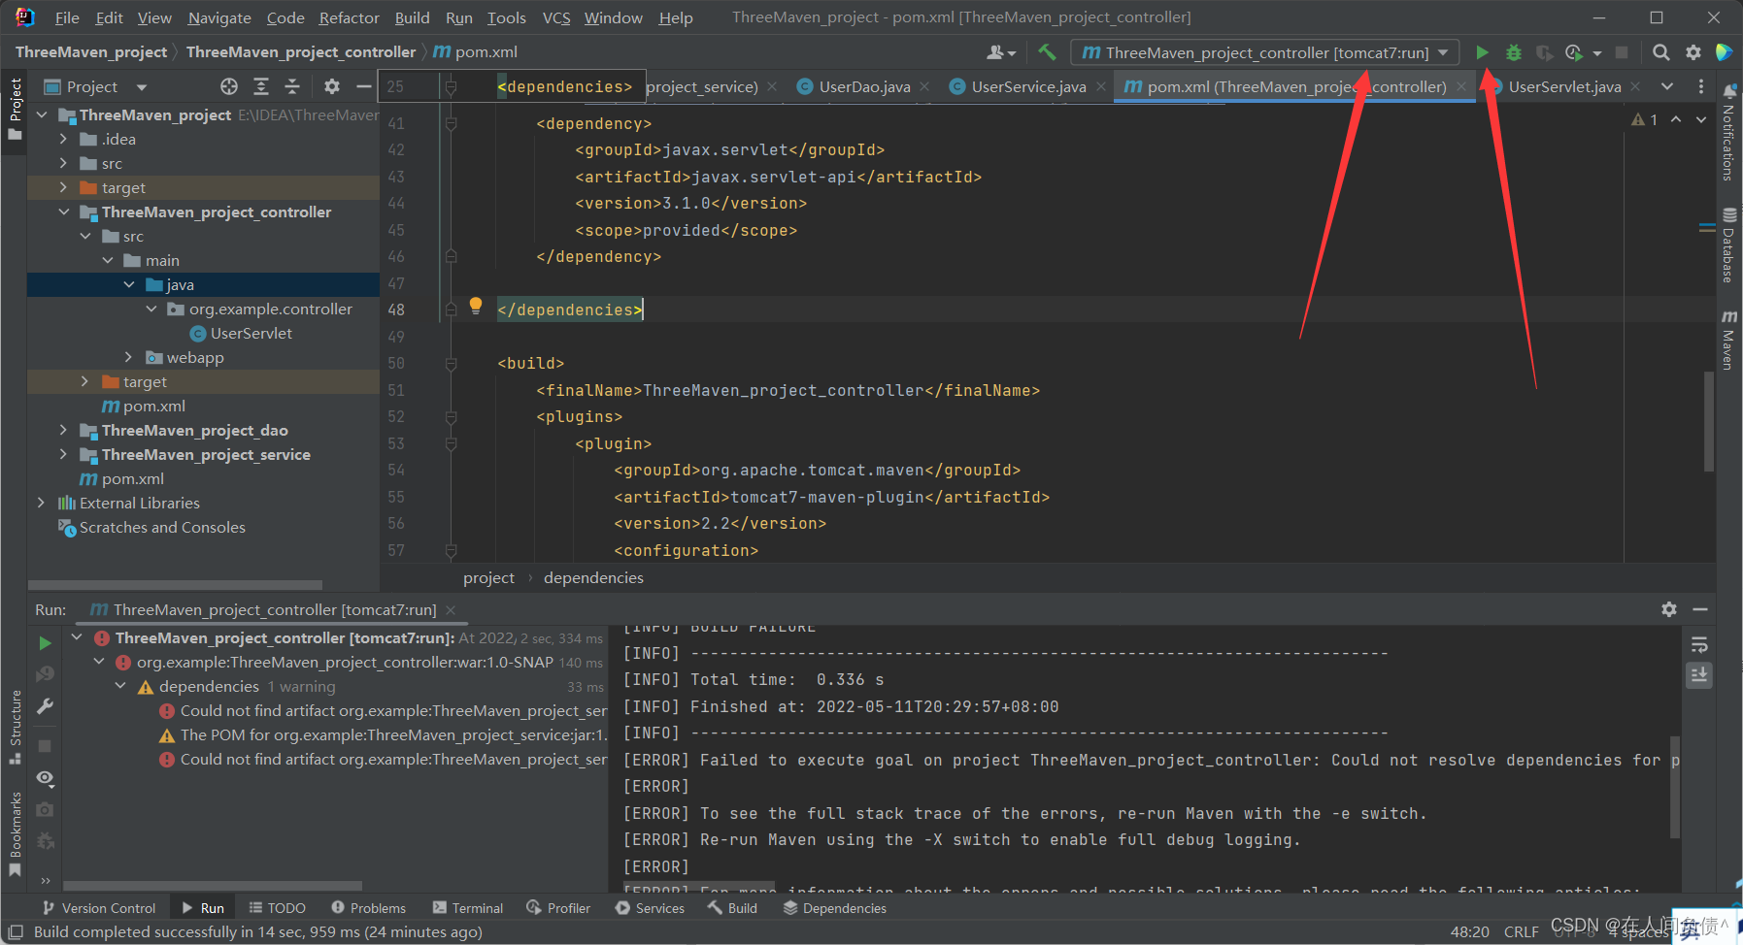Jump to next highlighted problem arrow
Viewport: 1743px width, 945px height.
1701,119
